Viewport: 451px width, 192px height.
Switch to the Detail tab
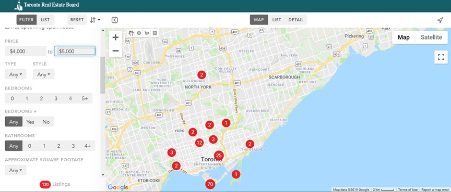tap(296, 20)
